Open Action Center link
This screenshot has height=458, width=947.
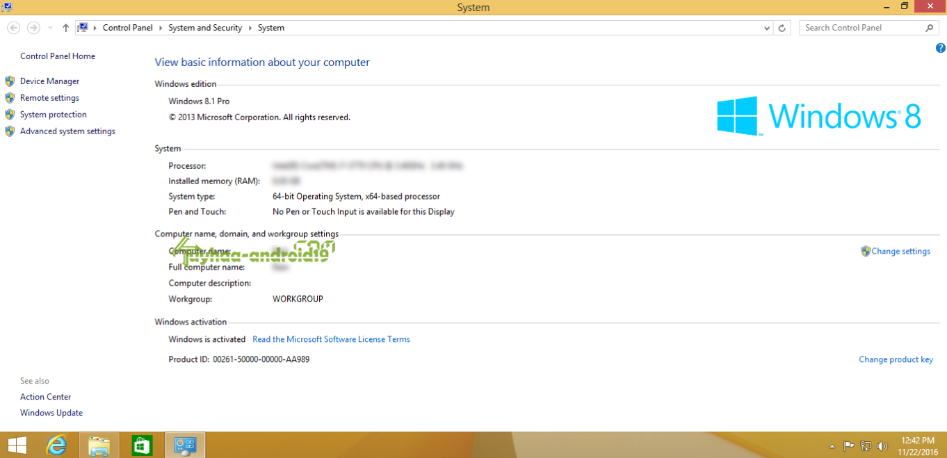[45, 397]
